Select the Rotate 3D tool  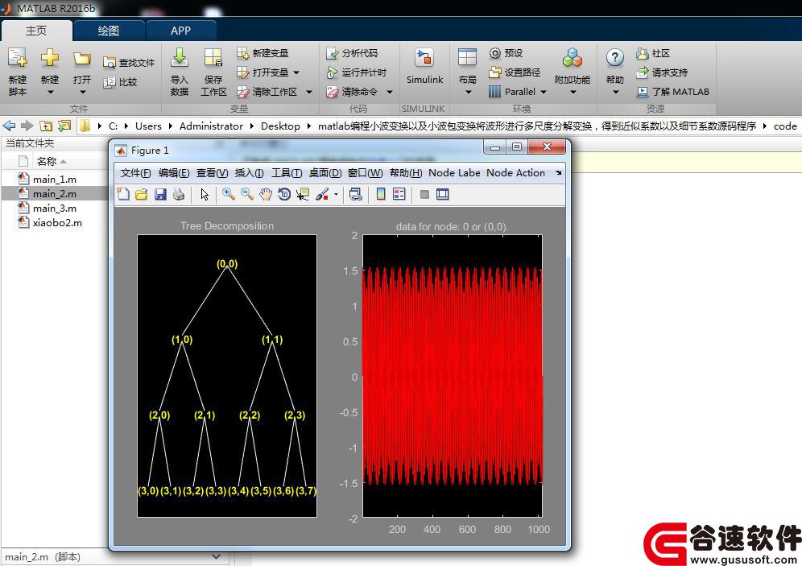284,194
